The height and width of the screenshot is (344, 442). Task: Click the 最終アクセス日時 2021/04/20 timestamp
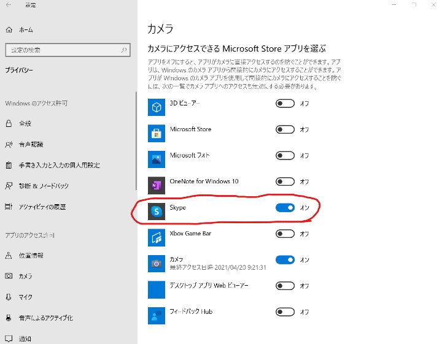point(218,267)
